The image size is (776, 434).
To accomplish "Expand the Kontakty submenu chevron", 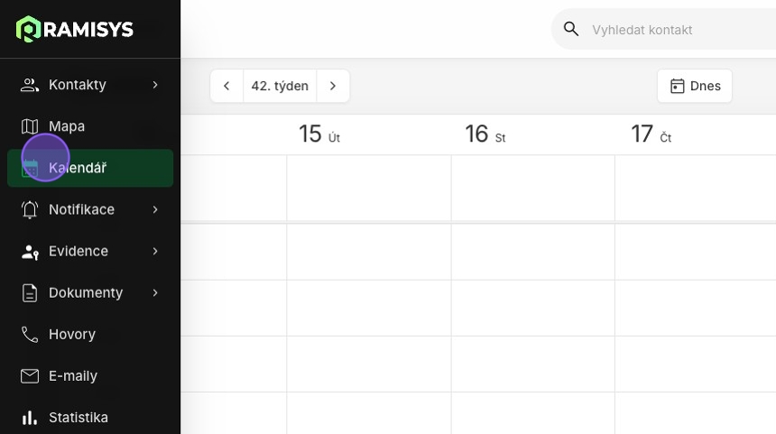I will [155, 85].
